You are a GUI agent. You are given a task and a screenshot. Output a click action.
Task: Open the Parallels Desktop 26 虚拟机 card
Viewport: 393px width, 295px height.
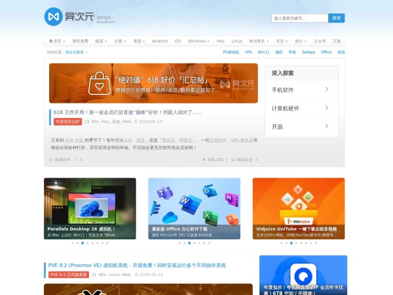(90, 208)
